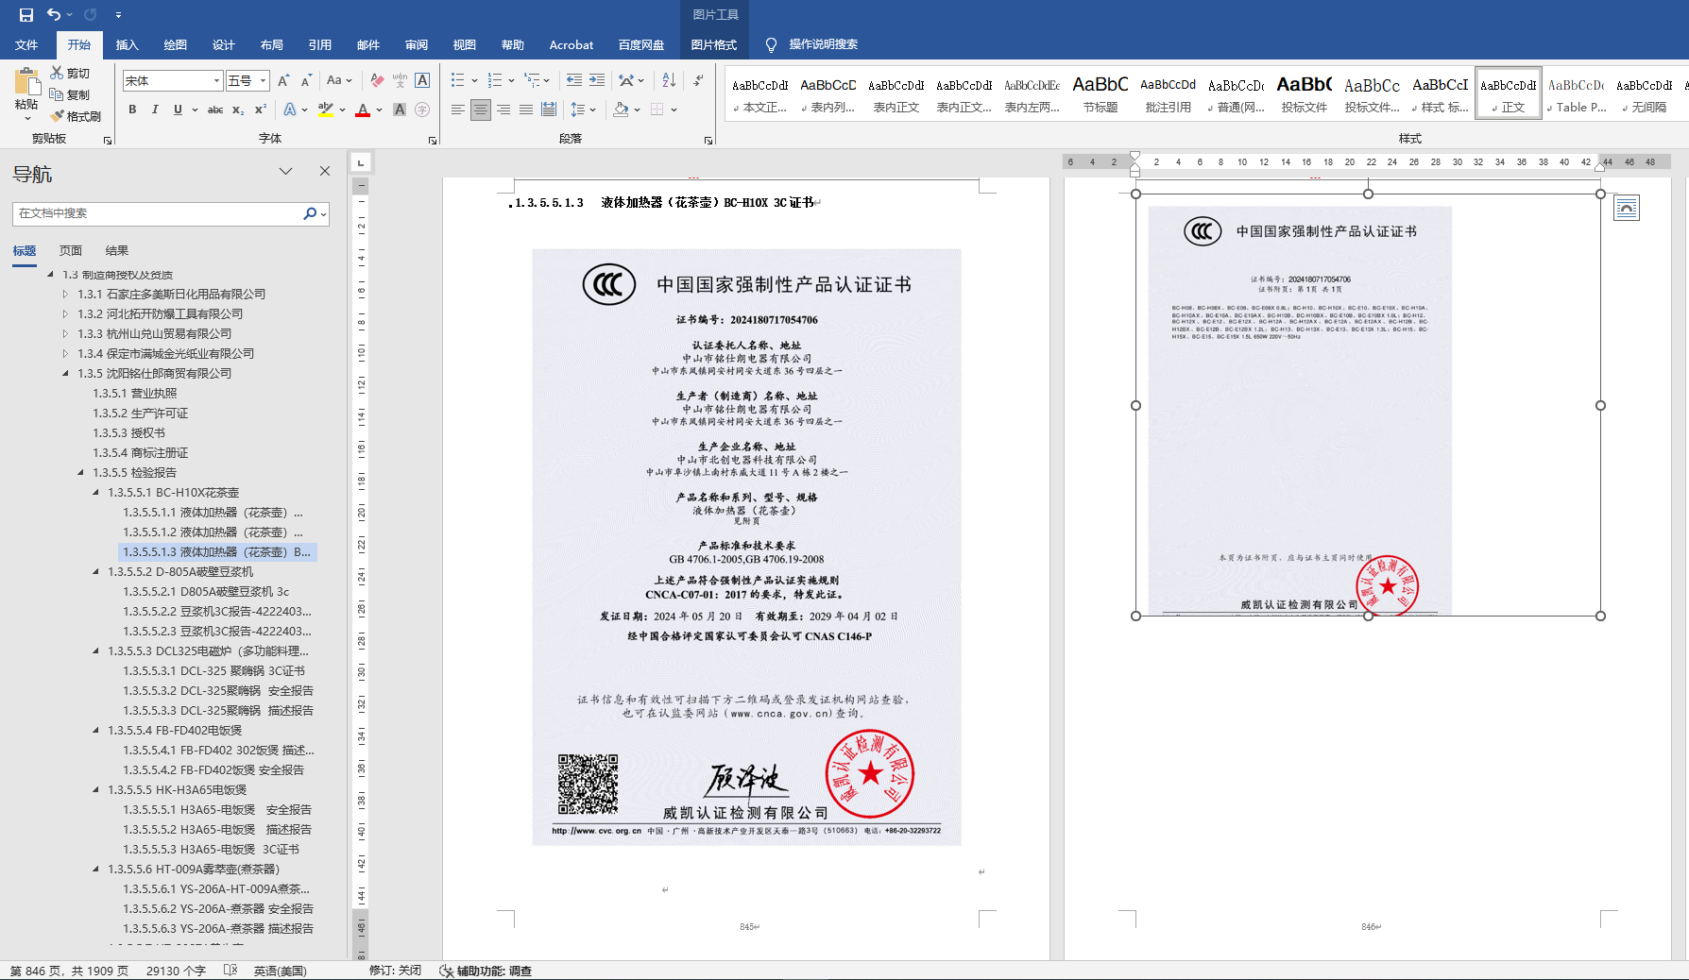The image size is (1689, 980).
Task: Click the Redo arrow in the title bar
Action: point(91,15)
